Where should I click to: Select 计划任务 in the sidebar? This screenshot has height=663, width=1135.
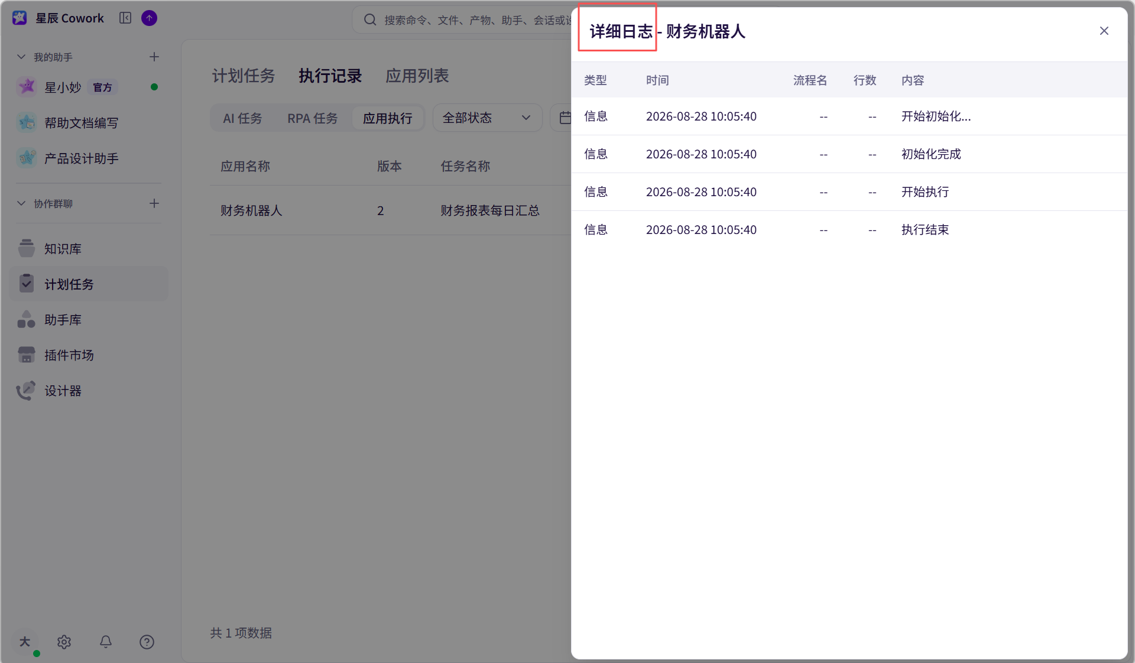click(x=89, y=284)
